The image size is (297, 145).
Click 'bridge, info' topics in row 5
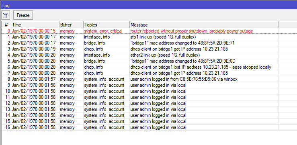click(94, 61)
